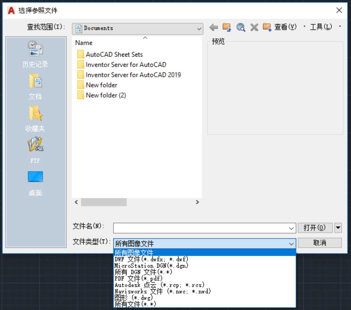
Task: Click the AutoCAD logo in title bar
Action: (11, 10)
